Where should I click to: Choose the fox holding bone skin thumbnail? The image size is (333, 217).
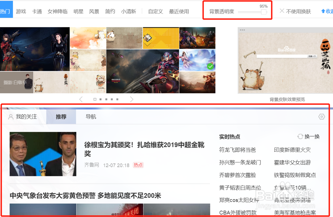pos(52,82)
